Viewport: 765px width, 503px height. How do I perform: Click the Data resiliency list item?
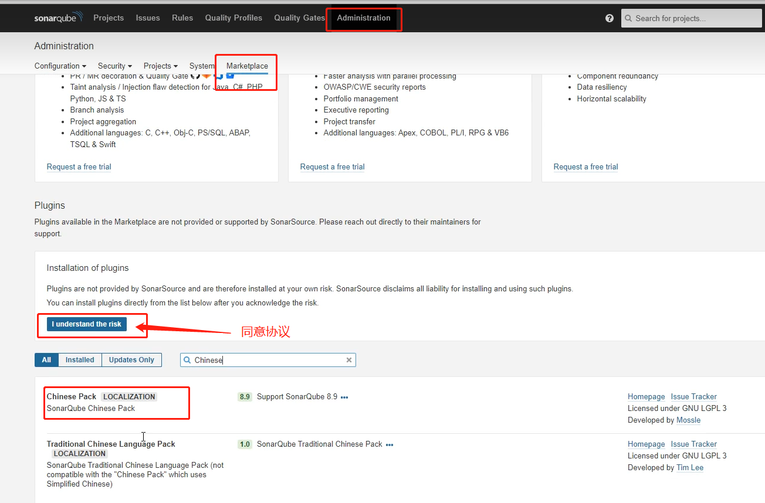[602, 87]
